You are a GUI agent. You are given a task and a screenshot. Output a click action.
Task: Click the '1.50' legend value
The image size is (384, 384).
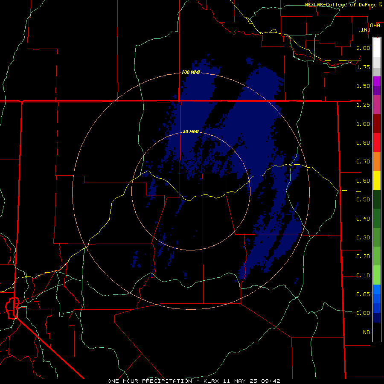point(363,86)
